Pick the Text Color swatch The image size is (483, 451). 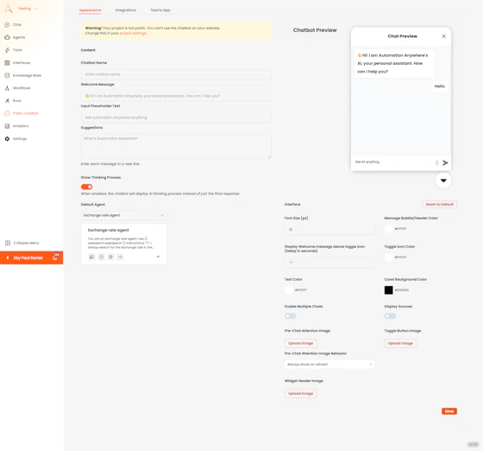289,290
